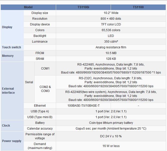
Task: Select the Touch switch category cell
Action: [x=12, y=47]
